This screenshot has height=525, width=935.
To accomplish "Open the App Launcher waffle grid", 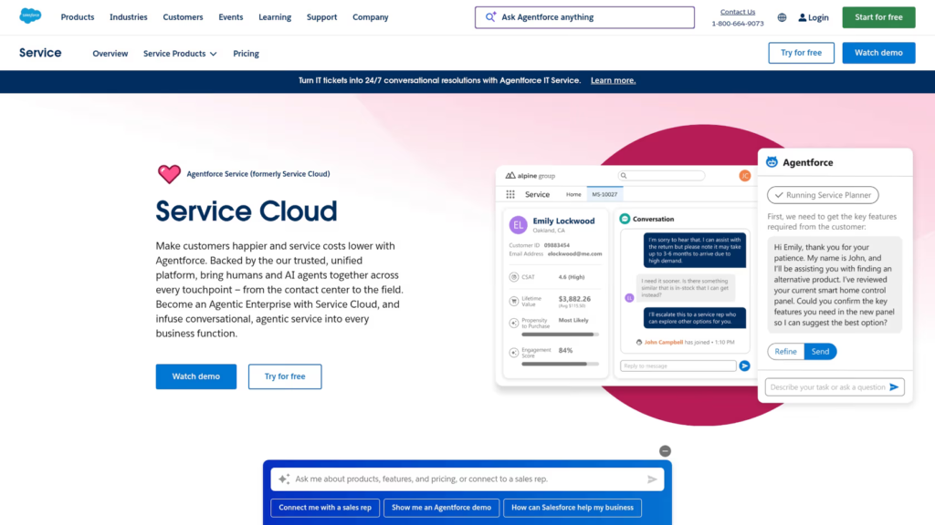I will (510, 193).
